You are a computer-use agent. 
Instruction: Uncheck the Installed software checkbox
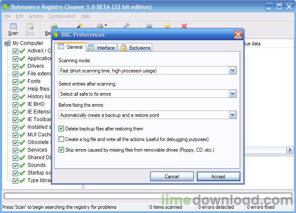15,127
